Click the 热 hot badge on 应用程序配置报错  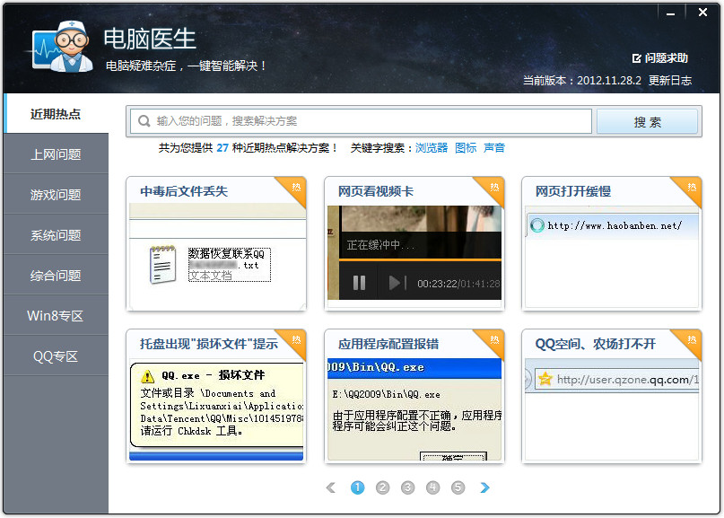(494, 339)
